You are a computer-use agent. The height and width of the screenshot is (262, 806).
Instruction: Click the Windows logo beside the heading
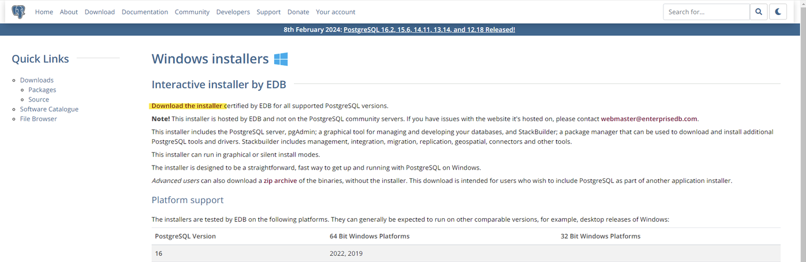[x=281, y=59]
